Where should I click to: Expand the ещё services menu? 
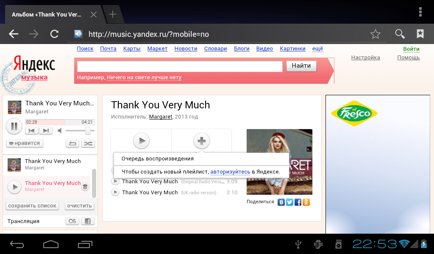click(x=317, y=49)
